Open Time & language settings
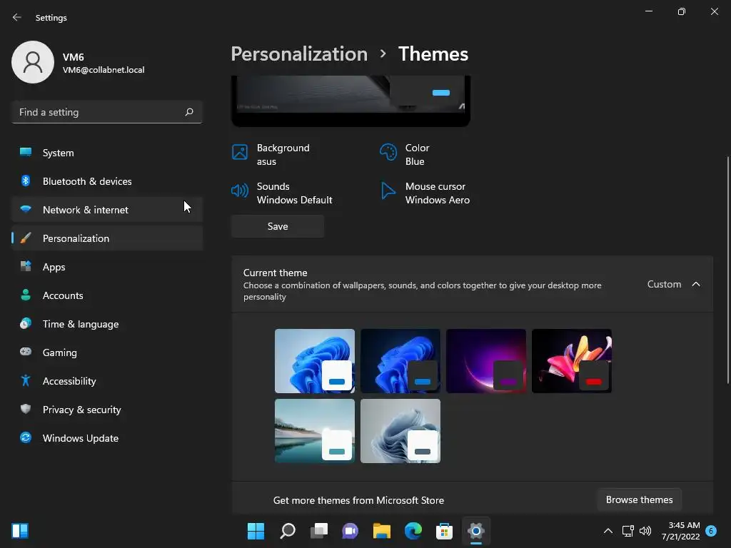This screenshot has width=731, height=548. (107, 324)
